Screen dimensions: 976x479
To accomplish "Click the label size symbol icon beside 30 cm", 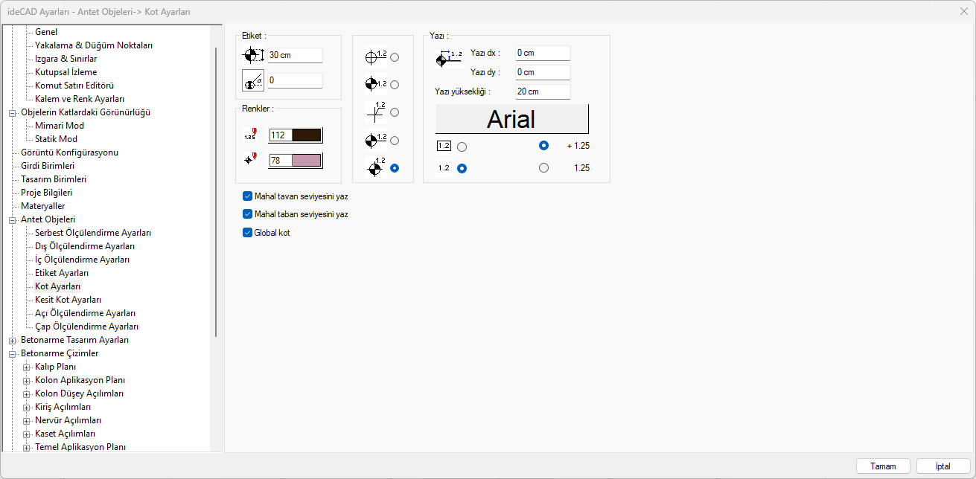I will coord(253,55).
